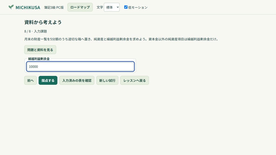Image resolution: width=276 pixels, height=155 pixels.
Task: Start 新しい試行 attempt
Action: tap(107, 80)
